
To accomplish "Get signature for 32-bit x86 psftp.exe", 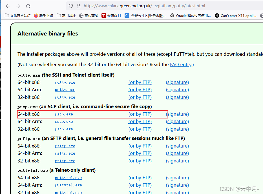I will coord(177,161).
